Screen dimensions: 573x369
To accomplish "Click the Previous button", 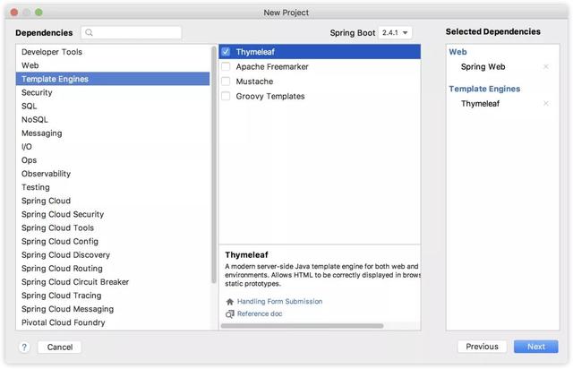I will 482,347.
